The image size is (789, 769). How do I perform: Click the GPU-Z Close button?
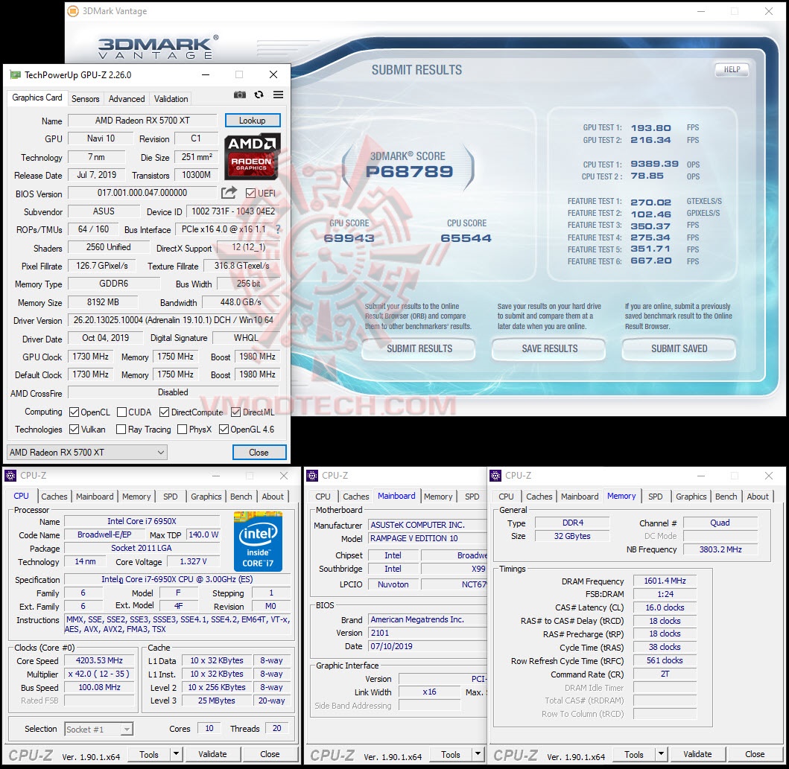point(259,453)
